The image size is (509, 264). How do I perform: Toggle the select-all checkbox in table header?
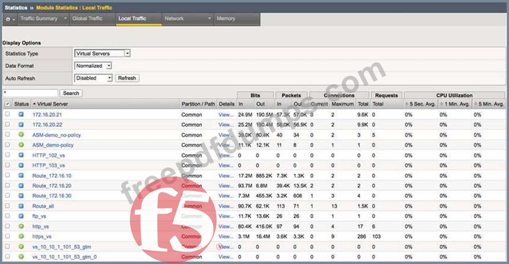7,104
